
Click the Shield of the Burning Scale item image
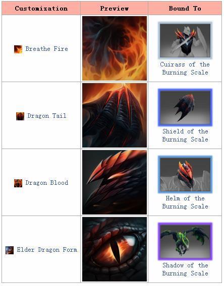(x=185, y=107)
